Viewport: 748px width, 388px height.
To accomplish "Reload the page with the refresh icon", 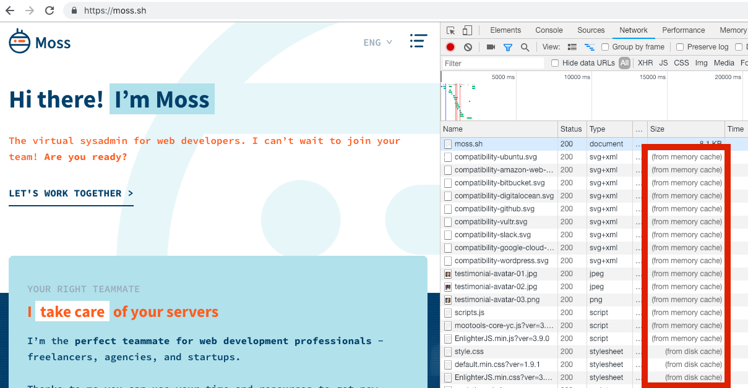I will coord(49,11).
